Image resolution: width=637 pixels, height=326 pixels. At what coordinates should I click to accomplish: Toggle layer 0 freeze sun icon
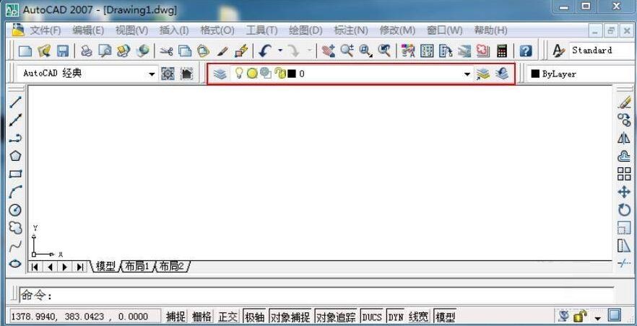pos(252,74)
